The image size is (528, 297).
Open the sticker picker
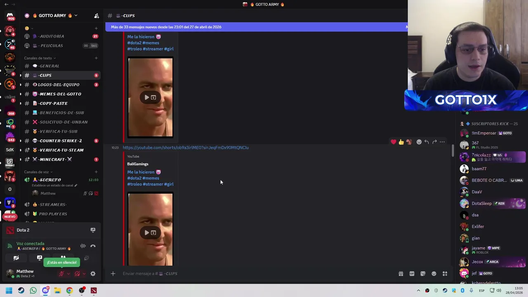[x=423, y=273]
